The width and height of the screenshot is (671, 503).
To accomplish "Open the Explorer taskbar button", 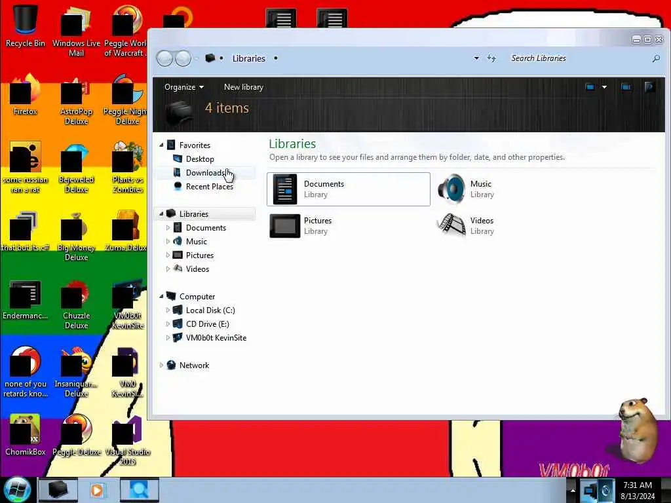I will [x=58, y=490].
